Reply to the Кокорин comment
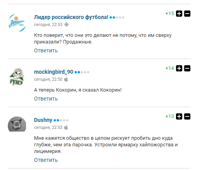 pyautogui.click(x=46, y=99)
